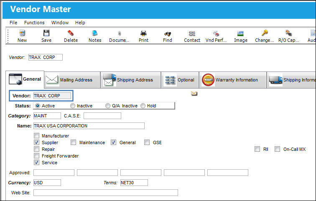
Task: Click the Print toolbar icon
Action: click(x=143, y=33)
